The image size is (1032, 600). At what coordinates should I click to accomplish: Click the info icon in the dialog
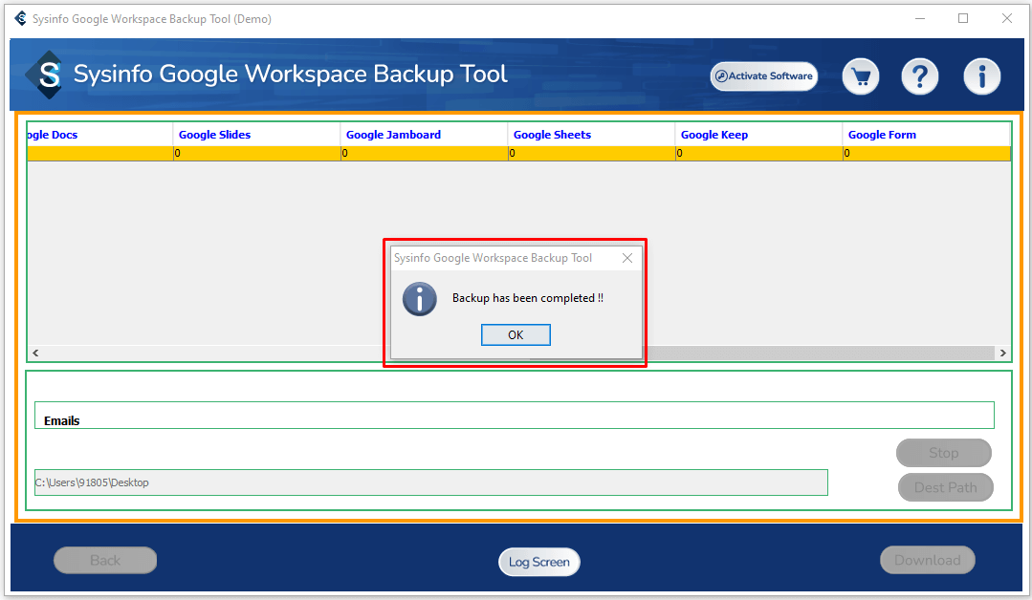(419, 299)
